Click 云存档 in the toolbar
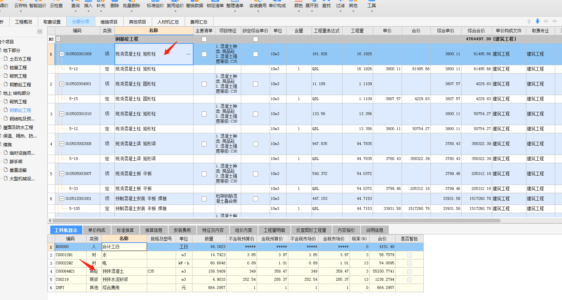562x300 pixels. (x=20, y=6)
